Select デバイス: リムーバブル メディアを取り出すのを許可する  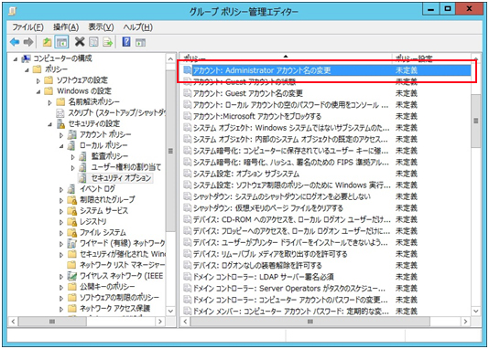pos(270,254)
